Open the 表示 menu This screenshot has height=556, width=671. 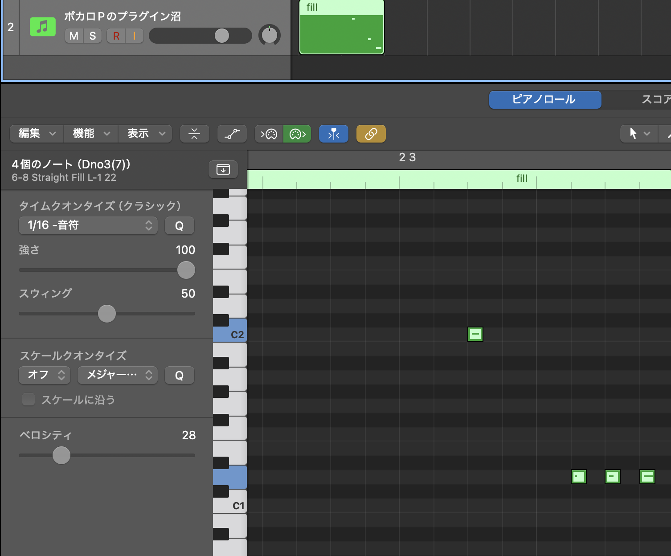tap(145, 134)
